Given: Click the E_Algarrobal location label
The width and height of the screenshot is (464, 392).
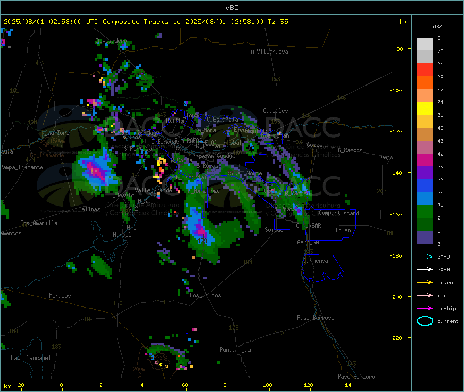Looking at the screenshot, I should point(223,143).
